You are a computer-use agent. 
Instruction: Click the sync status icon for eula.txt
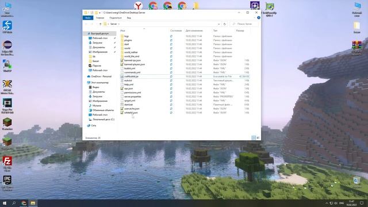point(171,80)
